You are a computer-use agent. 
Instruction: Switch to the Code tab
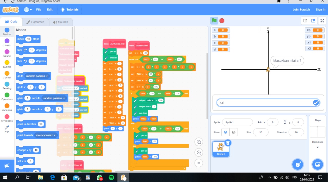coord(11,22)
